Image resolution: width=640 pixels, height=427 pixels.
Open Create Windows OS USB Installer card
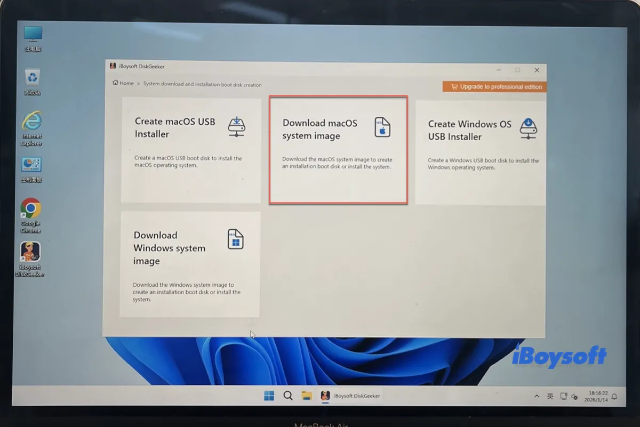pyautogui.click(x=481, y=152)
